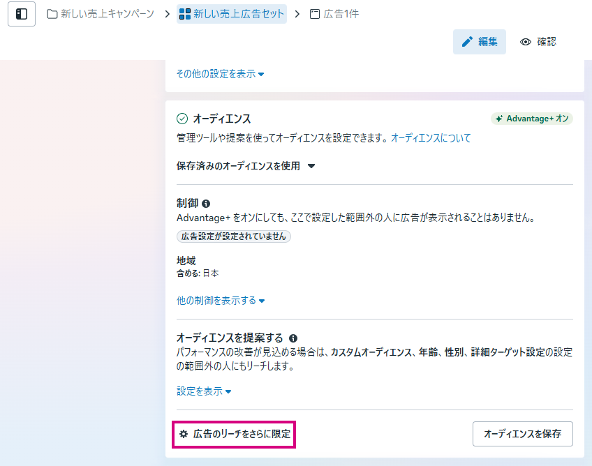Click the オーディエンスを保存 button
The width and height of the screenshot is (592, 466).
[522, 434]
